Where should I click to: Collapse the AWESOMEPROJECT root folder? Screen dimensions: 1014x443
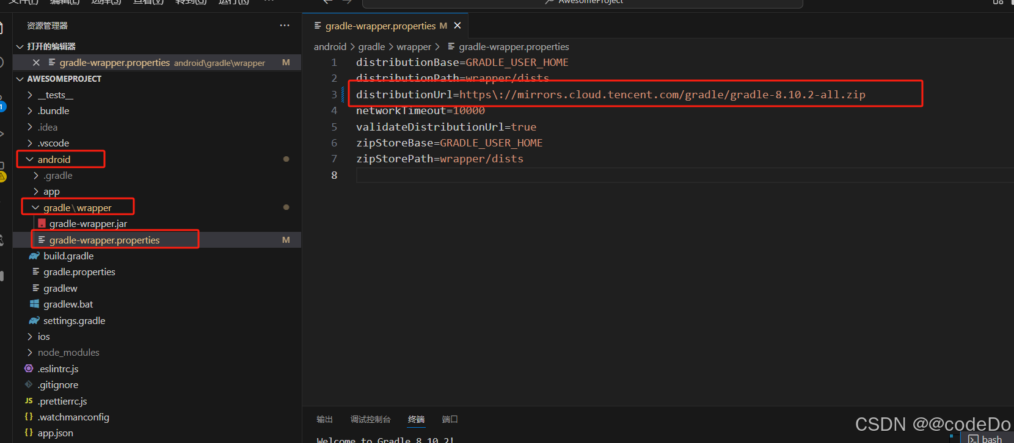coord(20,79)
